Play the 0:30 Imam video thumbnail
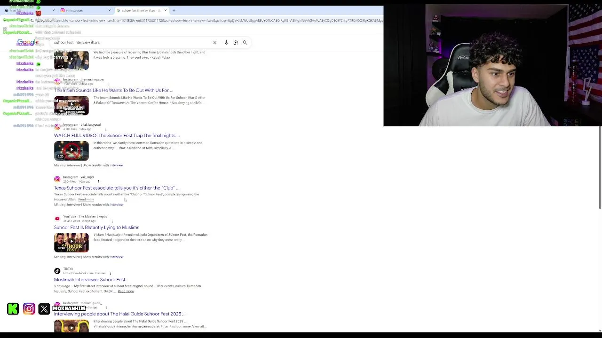 click(x=71, y=106)
